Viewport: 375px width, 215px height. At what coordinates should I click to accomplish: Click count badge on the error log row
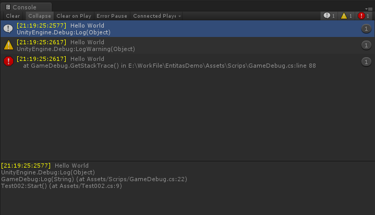coord(366,62)
